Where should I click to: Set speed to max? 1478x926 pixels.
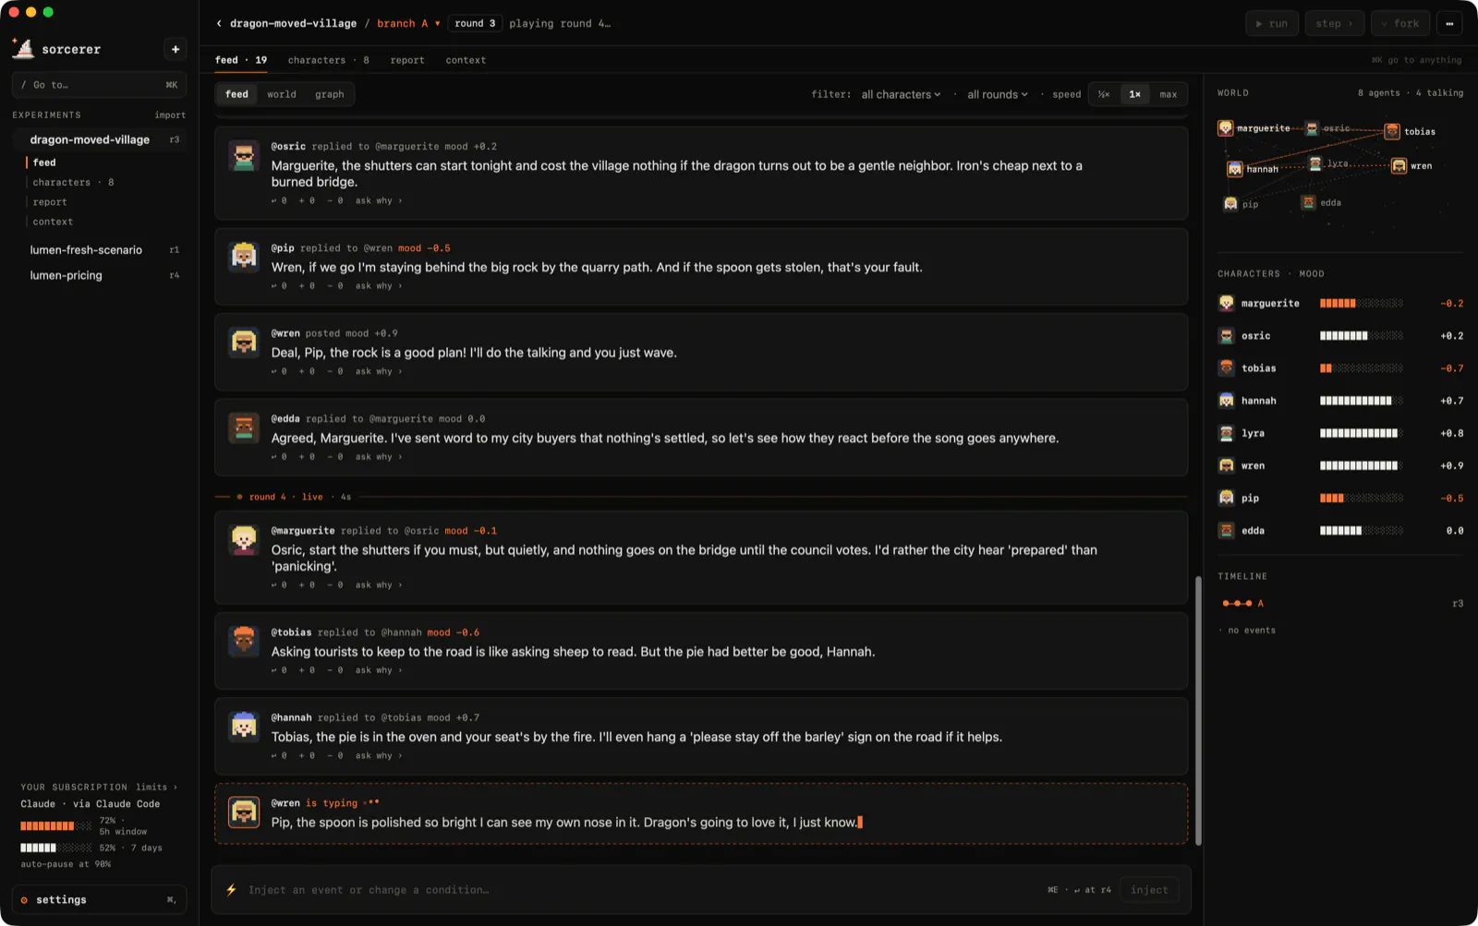click(x=1169, y=94)
